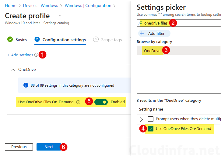
Task: Click the Add filter button
Action: (x=154, y=33)
